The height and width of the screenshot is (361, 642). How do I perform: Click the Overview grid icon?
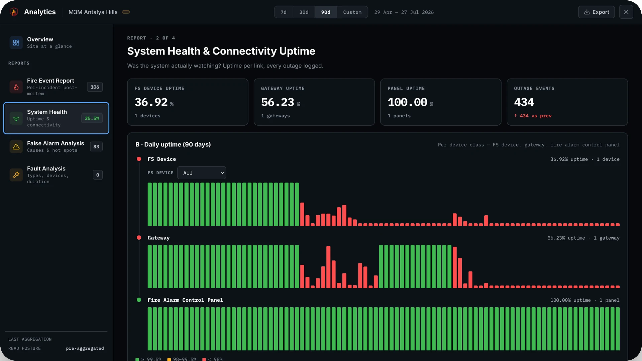pyautogui.click(x=16, y=42)
